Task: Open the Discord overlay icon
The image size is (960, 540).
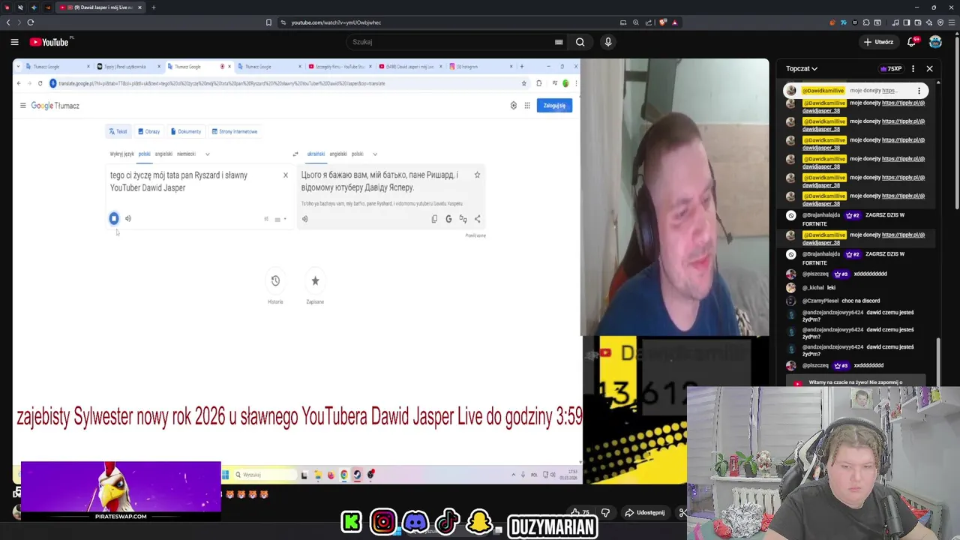Action: coord(415,522)
